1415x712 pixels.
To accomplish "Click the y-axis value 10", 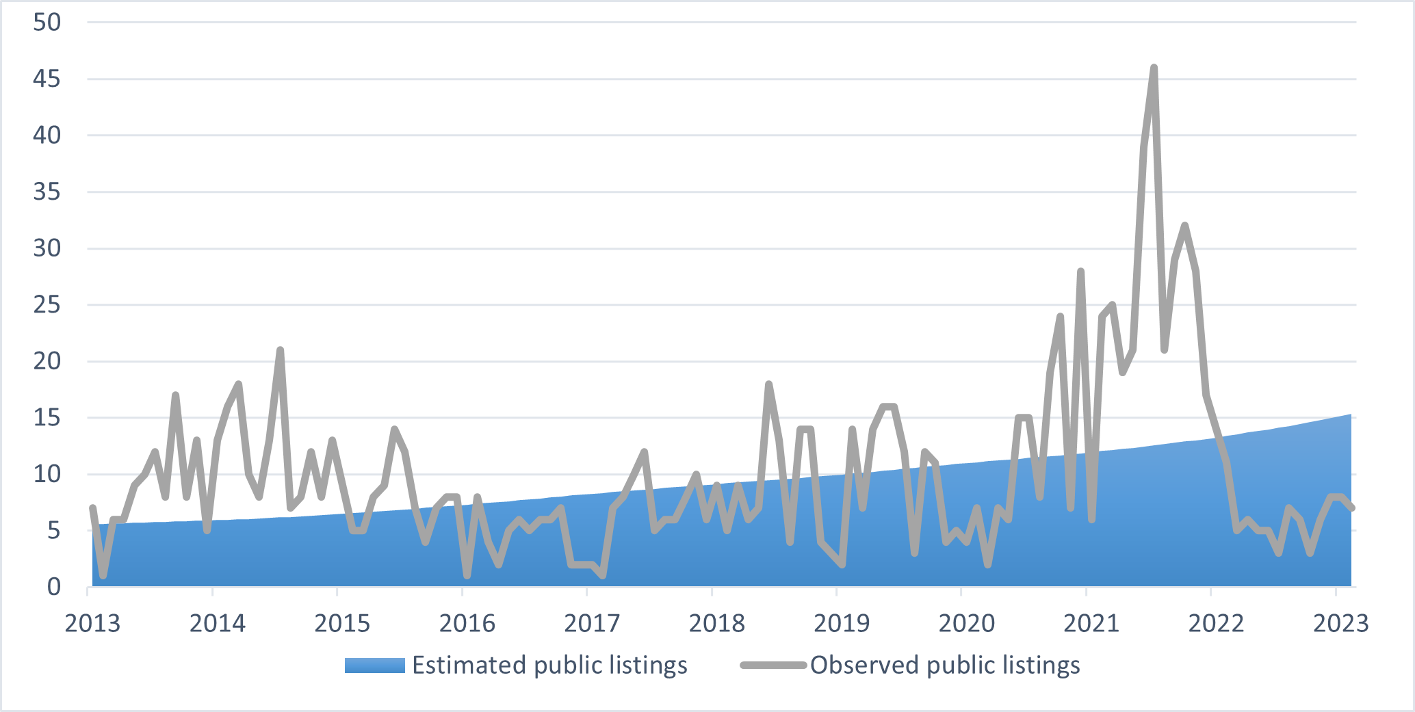I will 47,474.
